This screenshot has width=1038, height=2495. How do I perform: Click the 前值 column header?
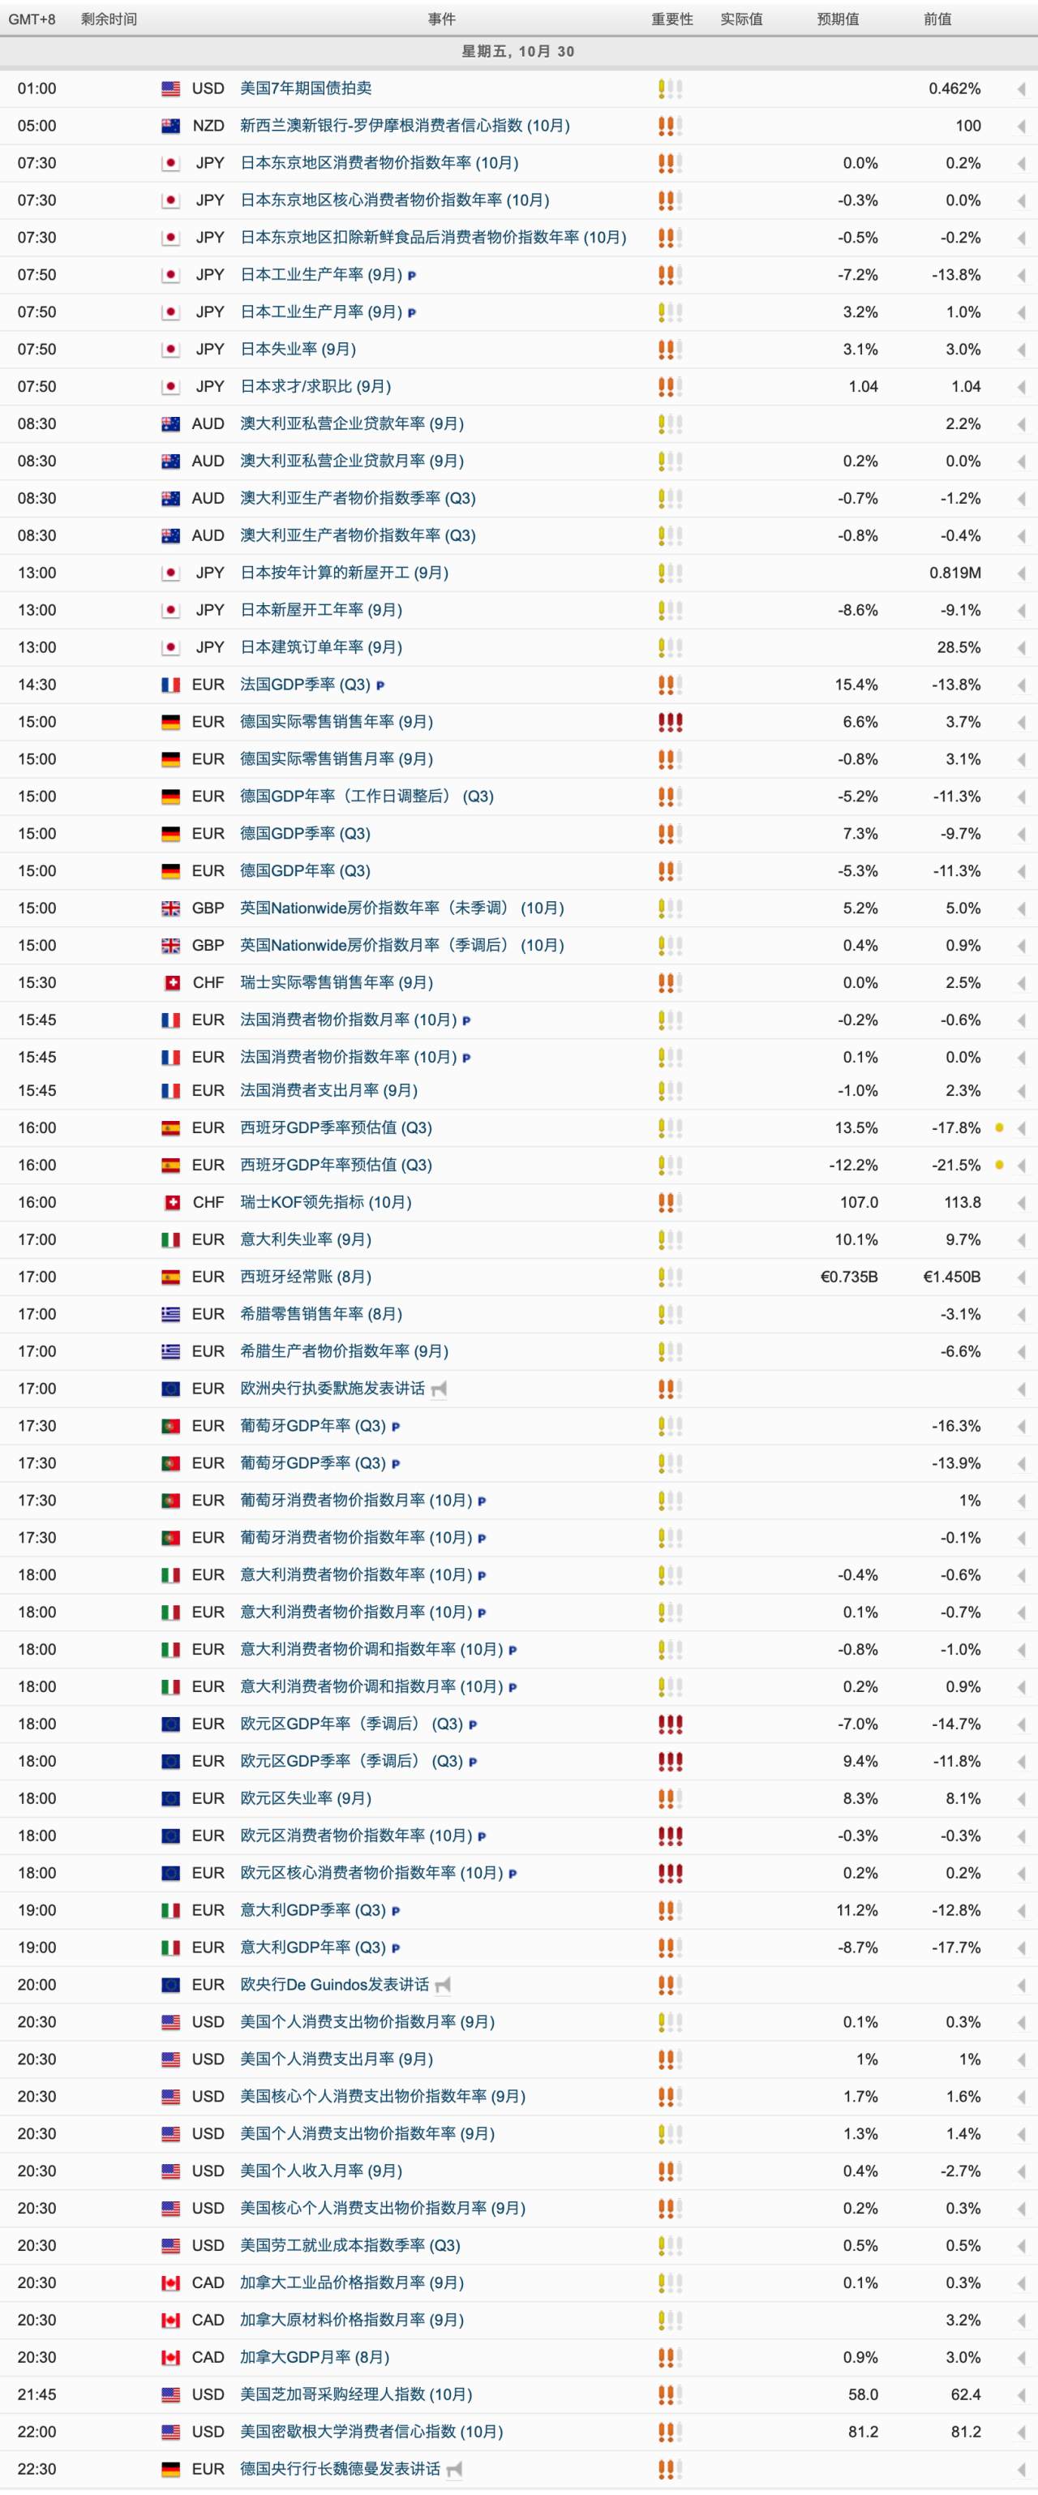(x=937, y=19)
